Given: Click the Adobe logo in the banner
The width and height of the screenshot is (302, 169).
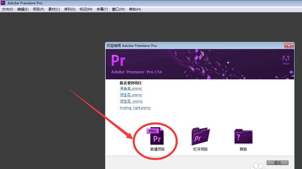Looking at the screenshot, I should 286,60.
